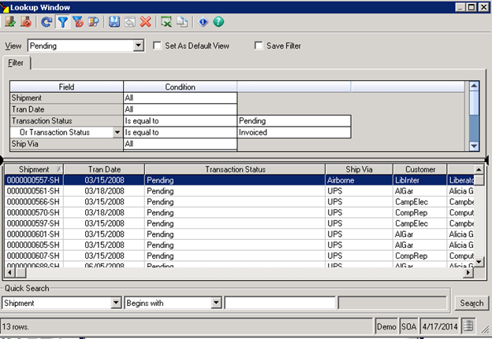
Task: Select shipment row 0000000561-SH
Action: (x=34, y=191)
